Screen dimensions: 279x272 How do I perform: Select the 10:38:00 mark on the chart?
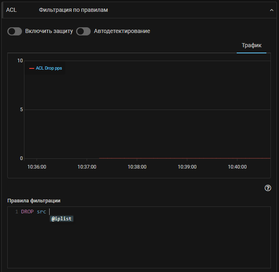(137, 167)
